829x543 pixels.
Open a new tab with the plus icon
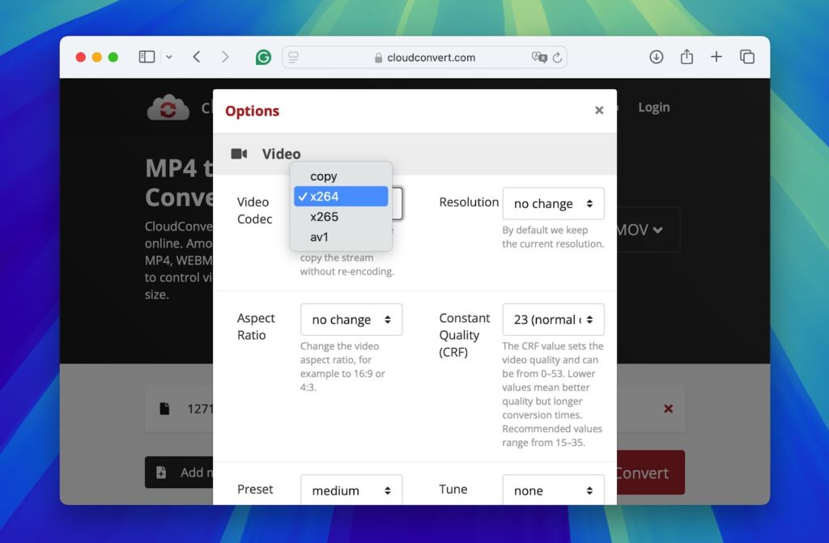[x=716, y=57]
